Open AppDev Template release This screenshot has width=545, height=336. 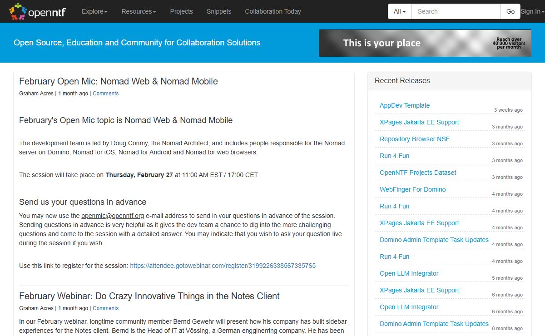point(405,105)
